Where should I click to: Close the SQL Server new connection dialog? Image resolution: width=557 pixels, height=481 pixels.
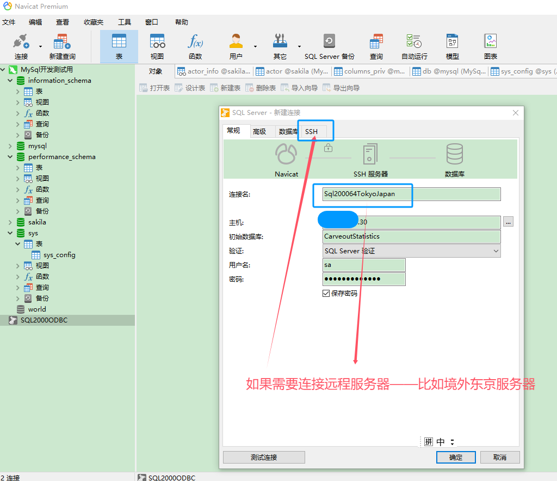click(x=516, y=113)
